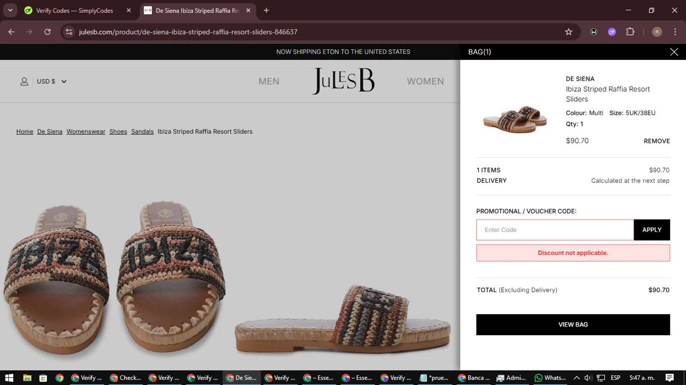Switch to the De Sie... Chrome taskbar window
This screenshot has width=686, height=385.
[241, 378]
